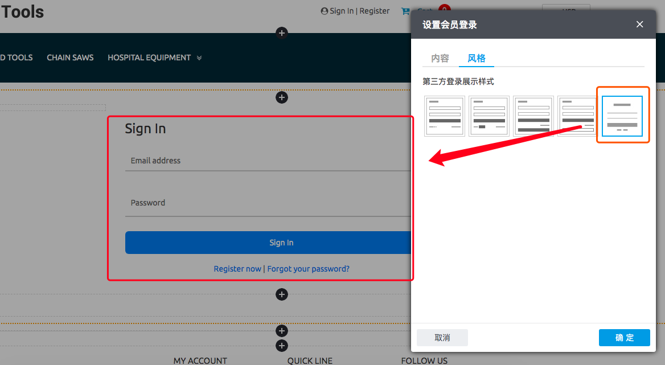The image size is (665, 365).
Task: Click the plus icon directly below the navigation bar
Action: coord(281,97)
